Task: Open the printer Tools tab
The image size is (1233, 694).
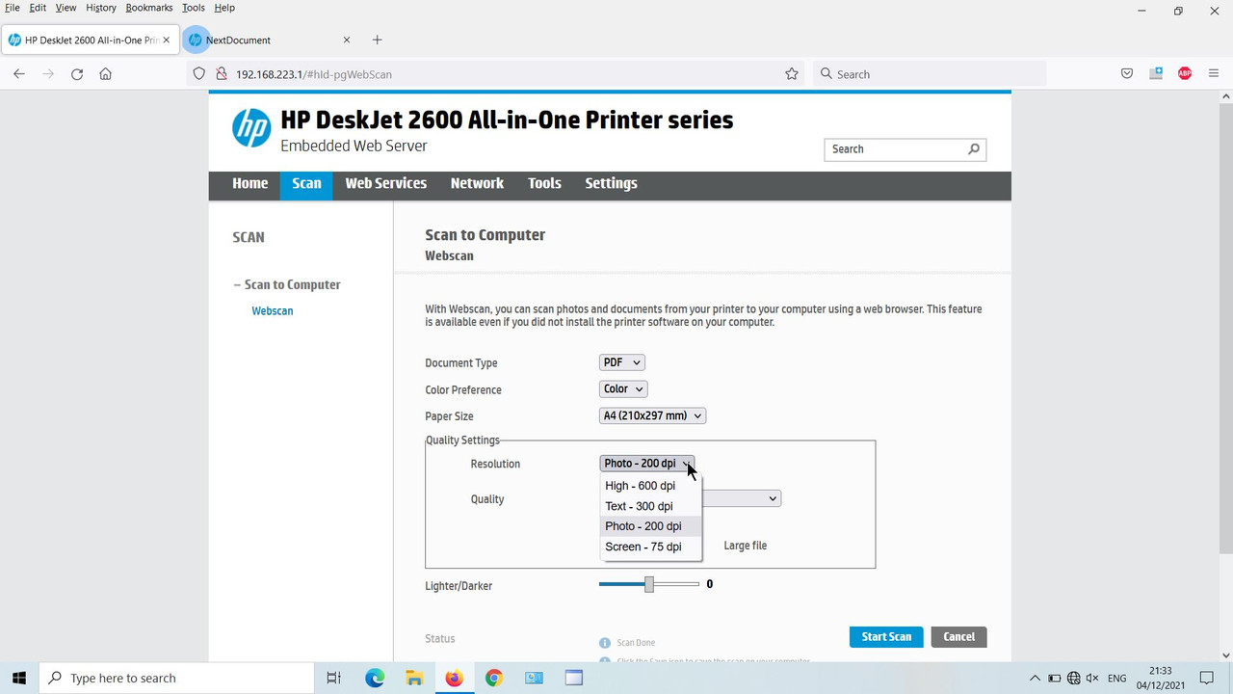Action: coord(544,183)
